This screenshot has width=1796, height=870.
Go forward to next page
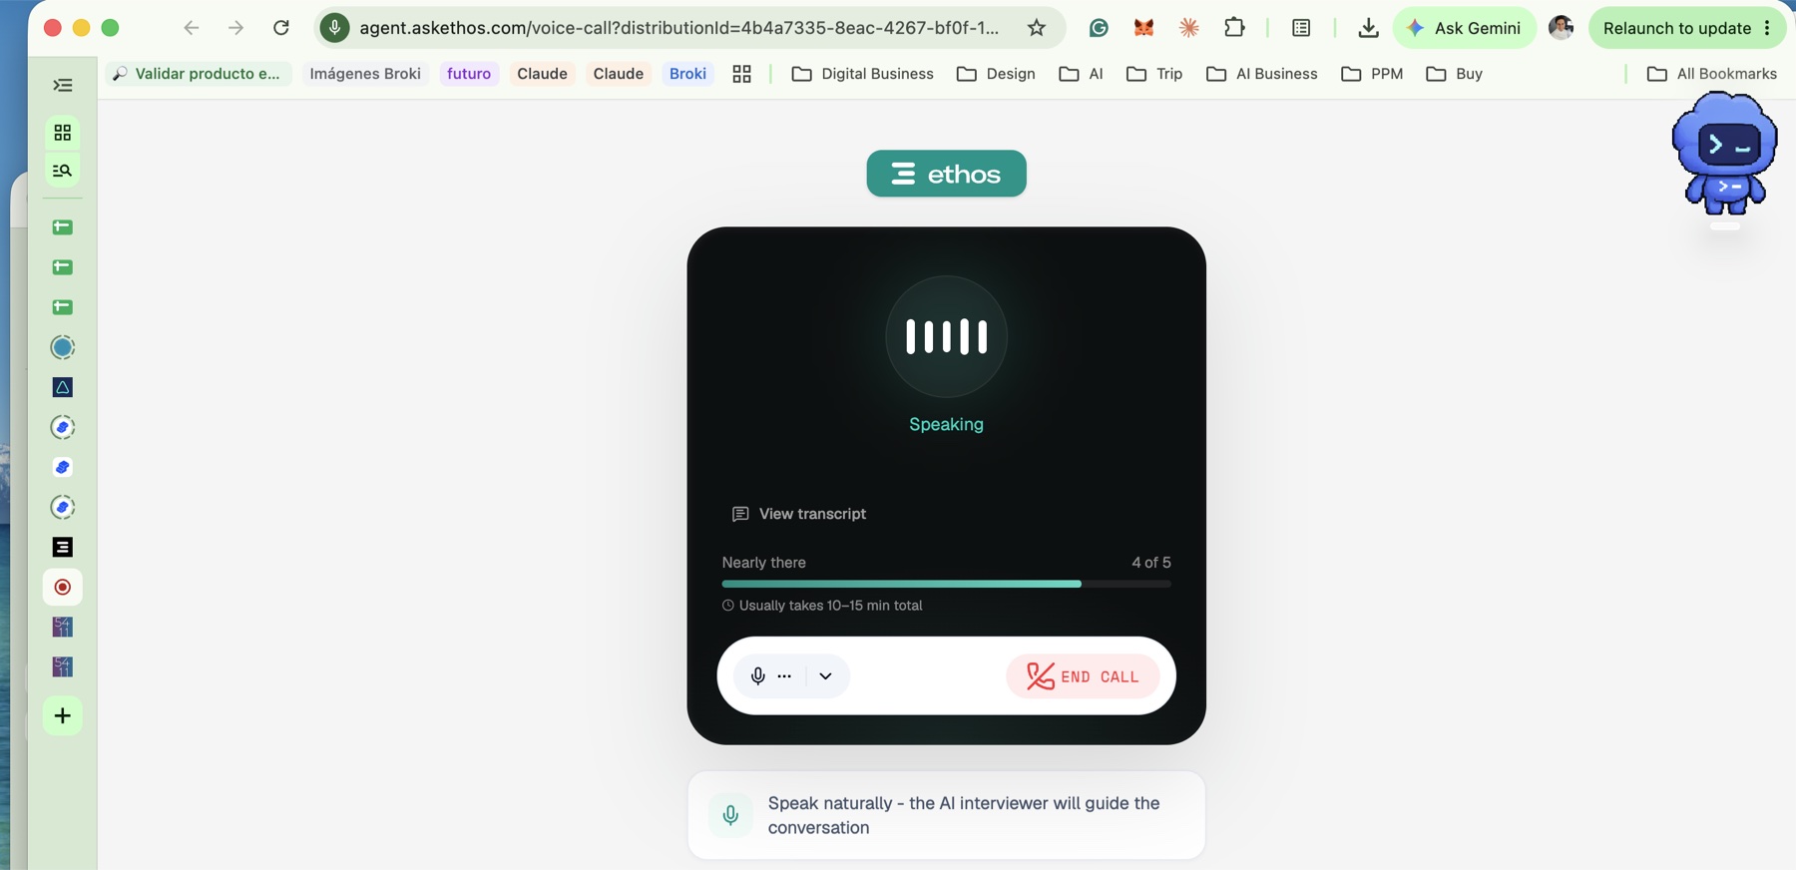tap(235, 28)
